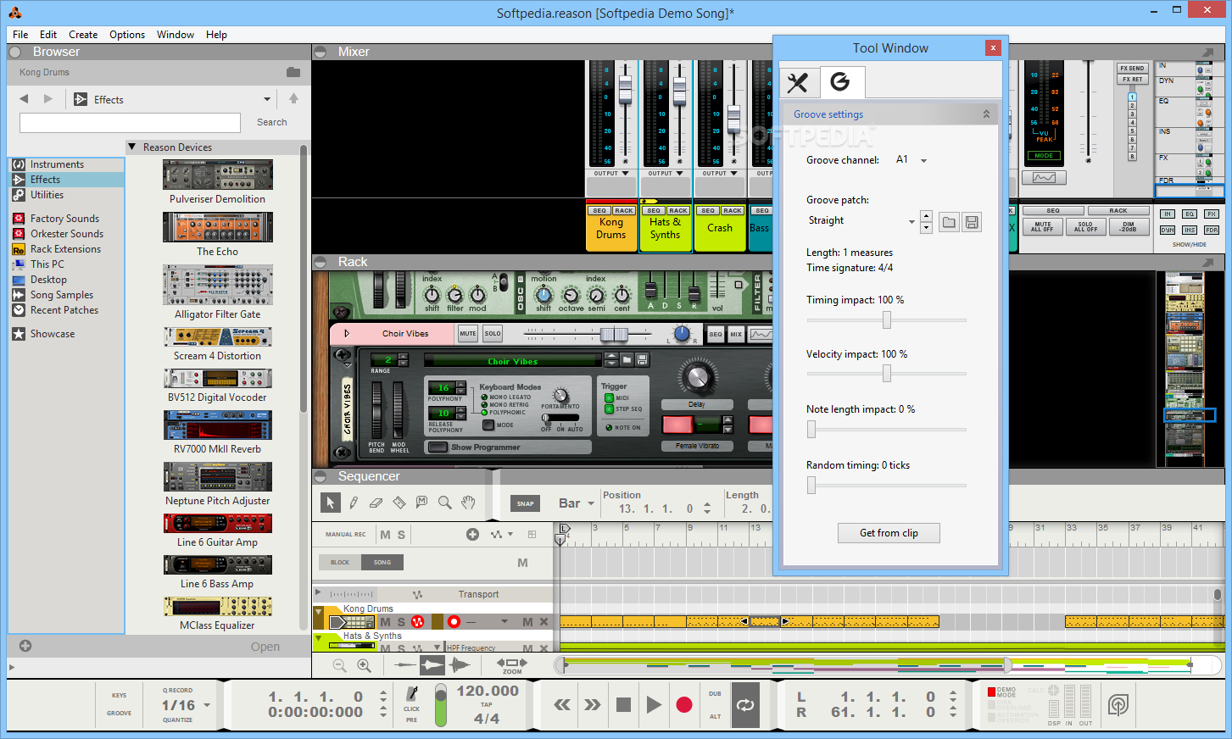Click the red Record button in the transport bar
1232x739 pixels.
[x=684, y=704]
